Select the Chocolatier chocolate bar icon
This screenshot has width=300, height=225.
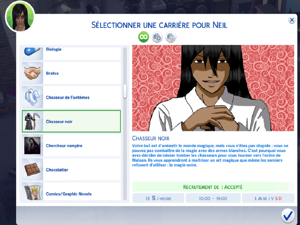click(x=33, y=170)
